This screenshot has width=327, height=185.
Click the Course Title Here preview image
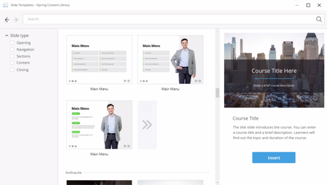(274, 70)
